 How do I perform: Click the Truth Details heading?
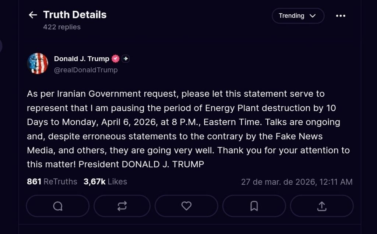click(75, 15)
